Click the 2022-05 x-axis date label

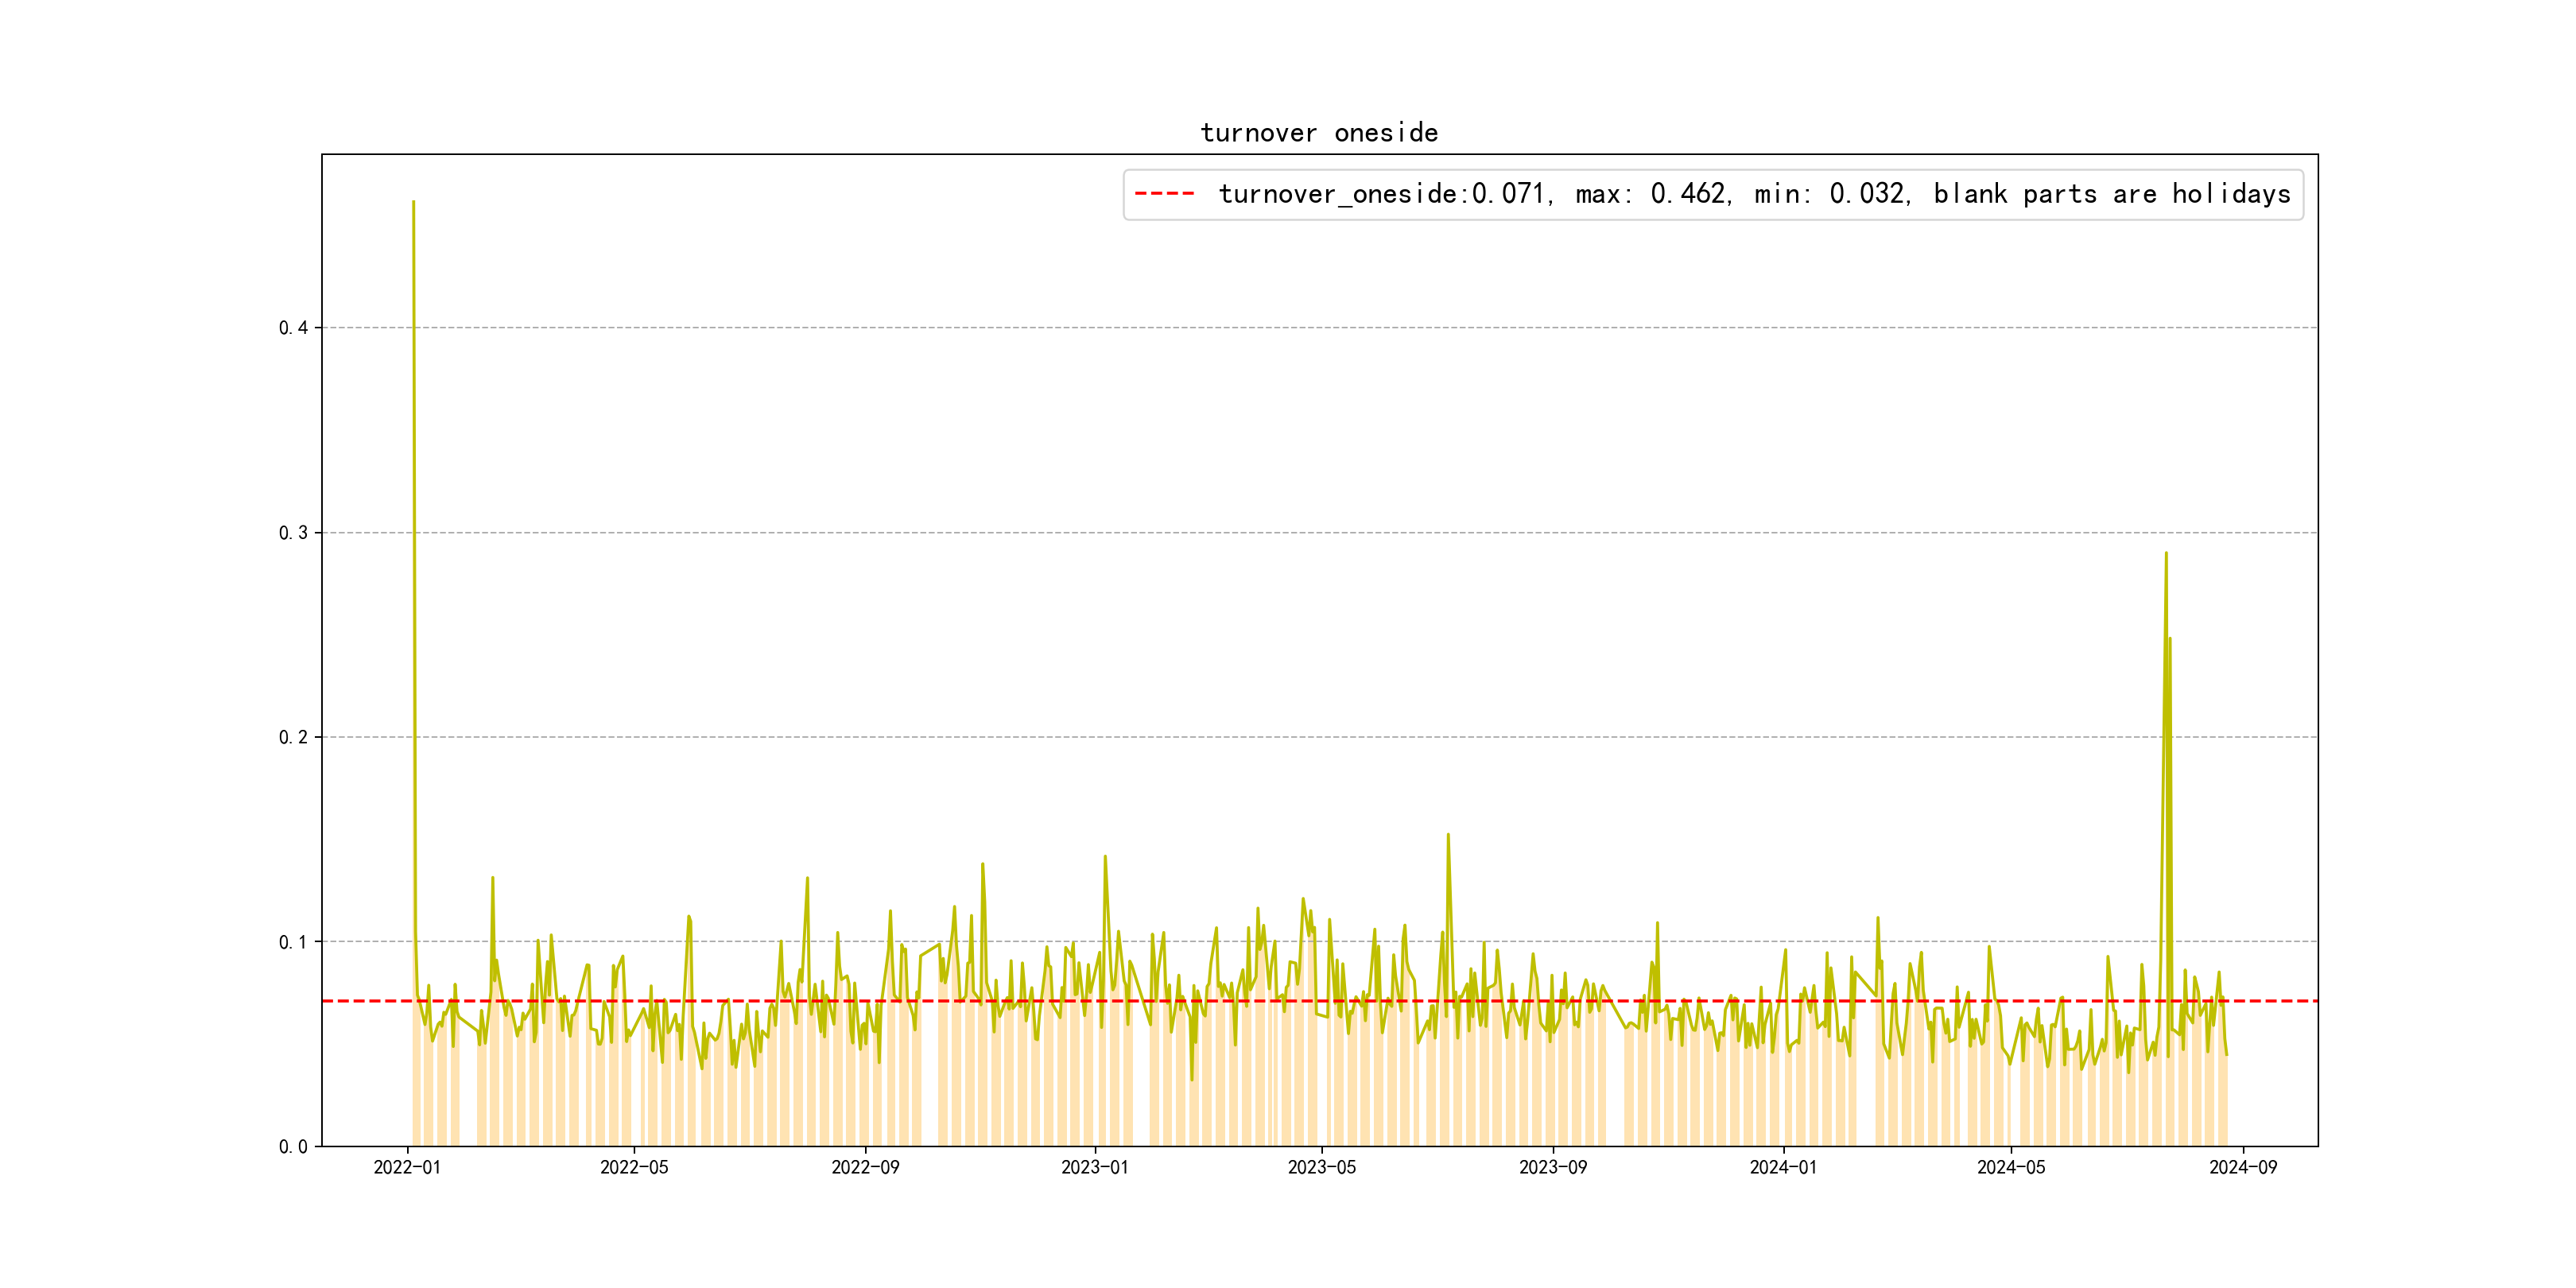(x=634, y=1168)
